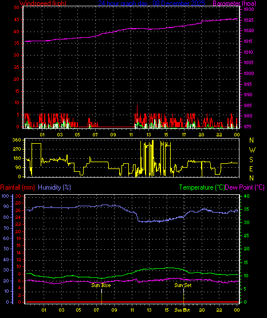Click the "270" wind direction scale value
Screen dimensions: 267x318
(x=17, y=150)
